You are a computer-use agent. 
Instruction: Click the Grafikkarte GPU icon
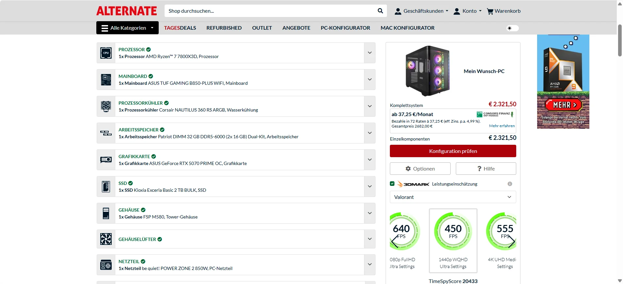pyautogui.click(x=106, y=160)
